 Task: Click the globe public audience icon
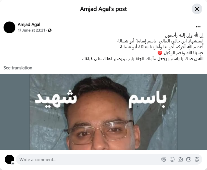point(50,30)
